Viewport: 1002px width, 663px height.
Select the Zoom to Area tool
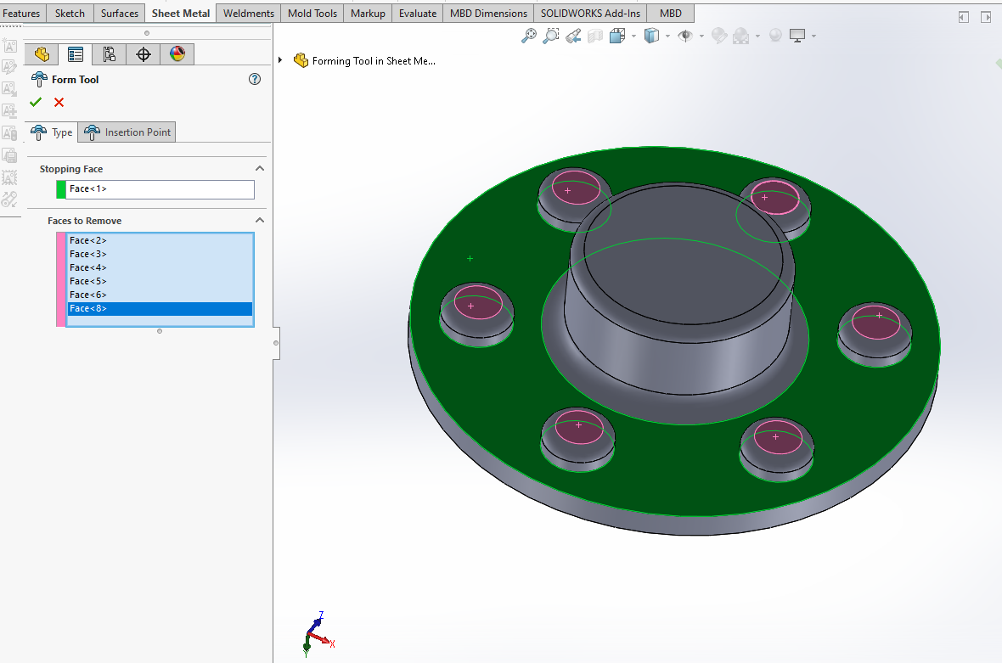[551, 36]
